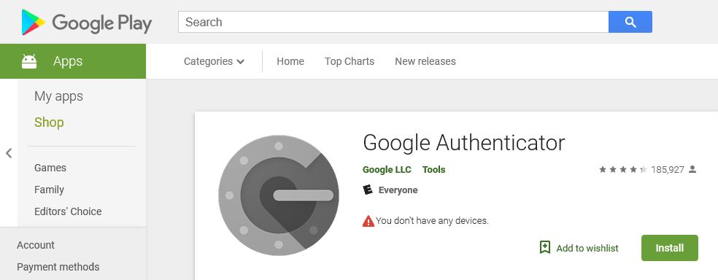
Task: Click the Everyone content rating icon
Action: click(368, 190)
